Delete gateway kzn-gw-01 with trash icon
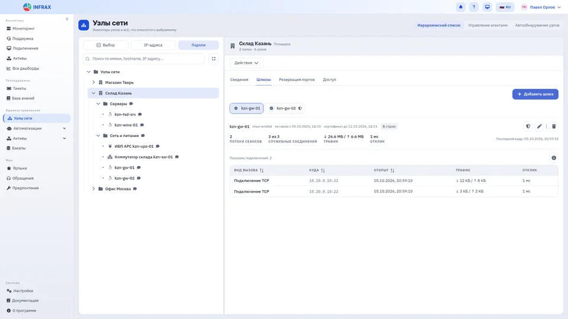Image resolution: width=568 pixels, height=319 pixels. coord(554,126)
